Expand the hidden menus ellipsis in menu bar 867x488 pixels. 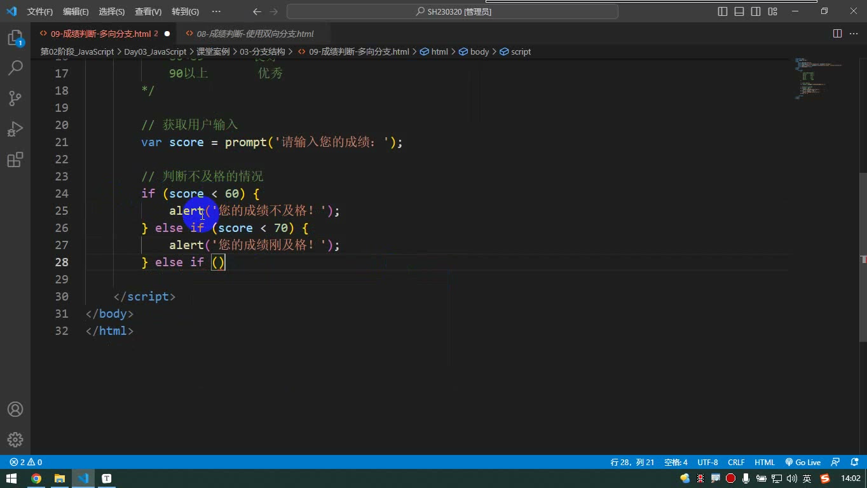point(216,11)
